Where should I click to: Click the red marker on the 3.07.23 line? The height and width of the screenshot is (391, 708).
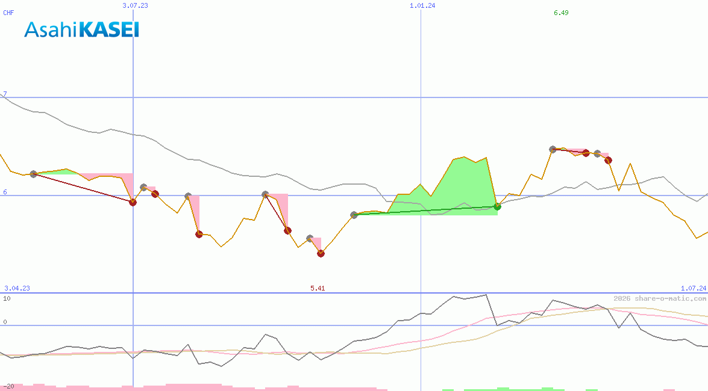[133, 202]
